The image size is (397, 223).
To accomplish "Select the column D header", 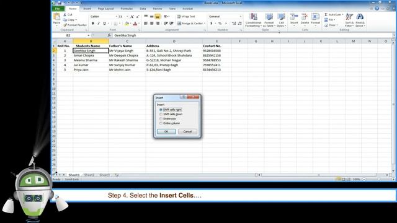I will (x=174, y=42).
